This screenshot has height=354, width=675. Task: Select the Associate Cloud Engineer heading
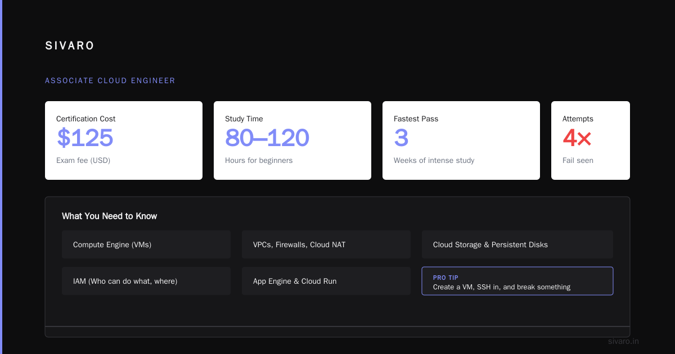point(110,81)
